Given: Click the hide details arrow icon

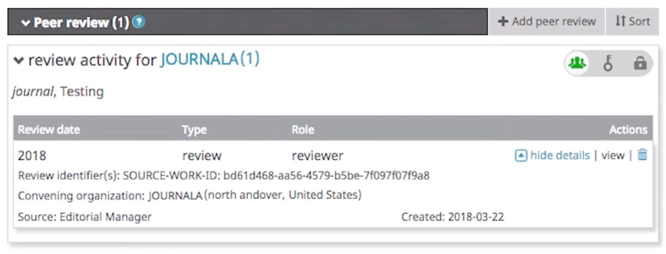Looking at the screenshot, I should pyautogui.click(x=521, y=155).
